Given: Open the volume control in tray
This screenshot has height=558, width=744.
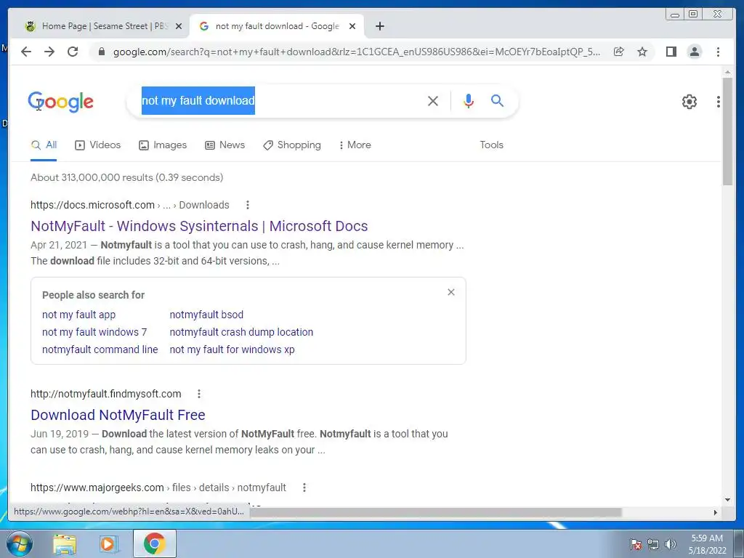Looking at the screenshot, I should pos(671,545).
